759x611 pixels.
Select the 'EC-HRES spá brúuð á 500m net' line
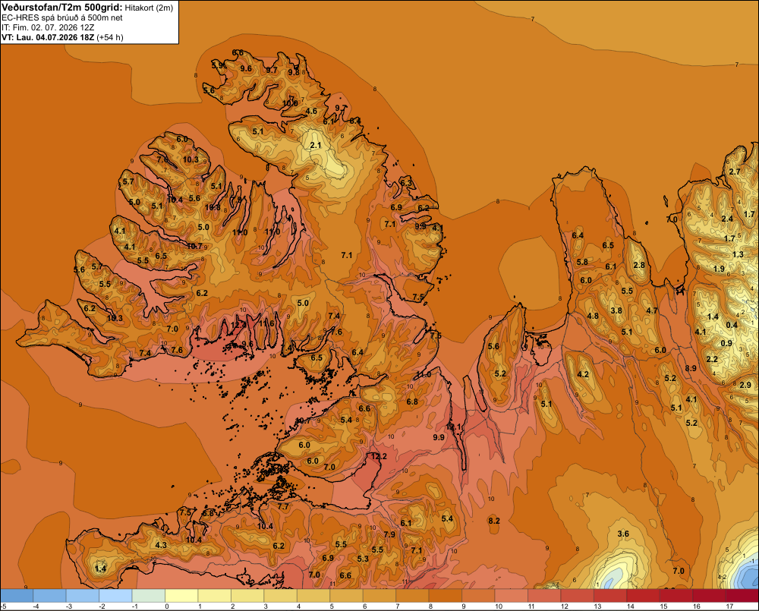tap(62, 17)
